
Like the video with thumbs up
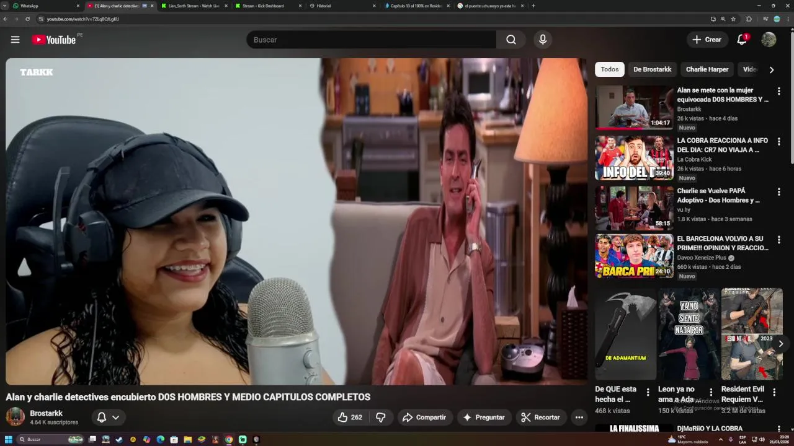[350, 418]
